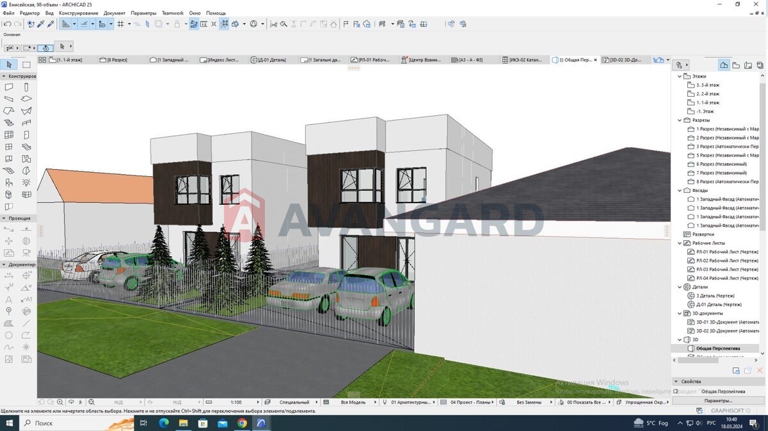Click the Undo icon in main toolbar
Viewport: 768px width, 431px height.
(x=7, y=24)
